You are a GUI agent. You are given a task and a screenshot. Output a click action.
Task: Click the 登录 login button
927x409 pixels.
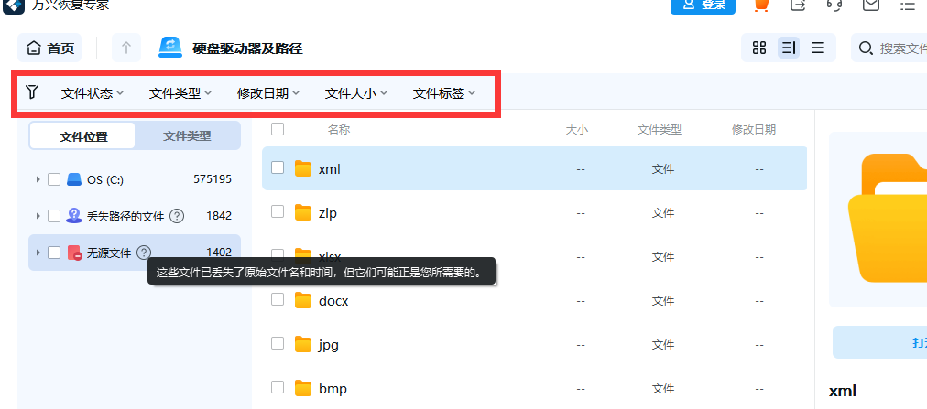pos(703,5)
